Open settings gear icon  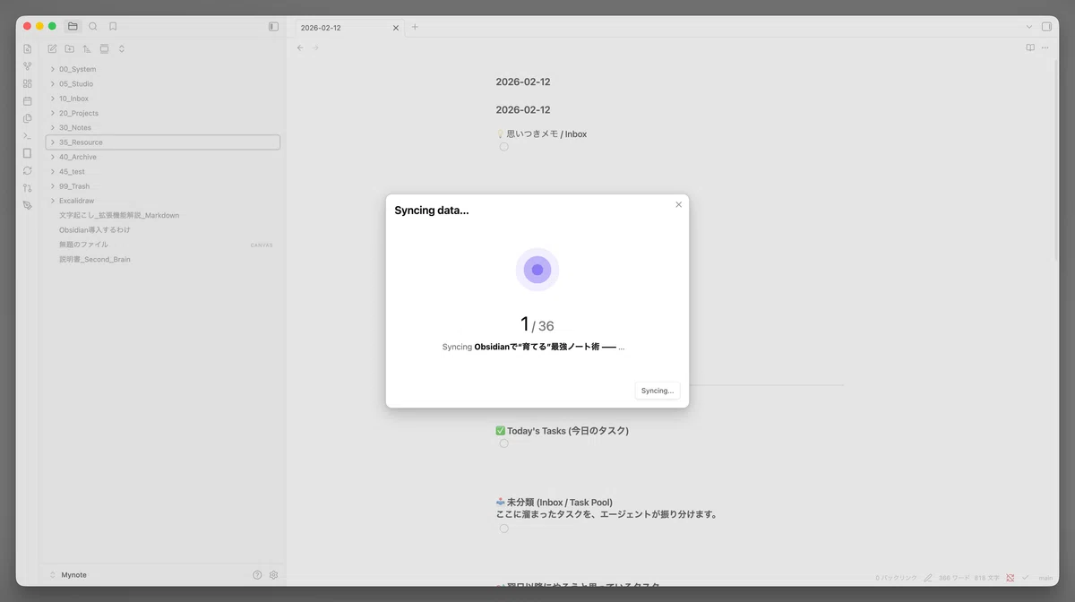(274, 575)
